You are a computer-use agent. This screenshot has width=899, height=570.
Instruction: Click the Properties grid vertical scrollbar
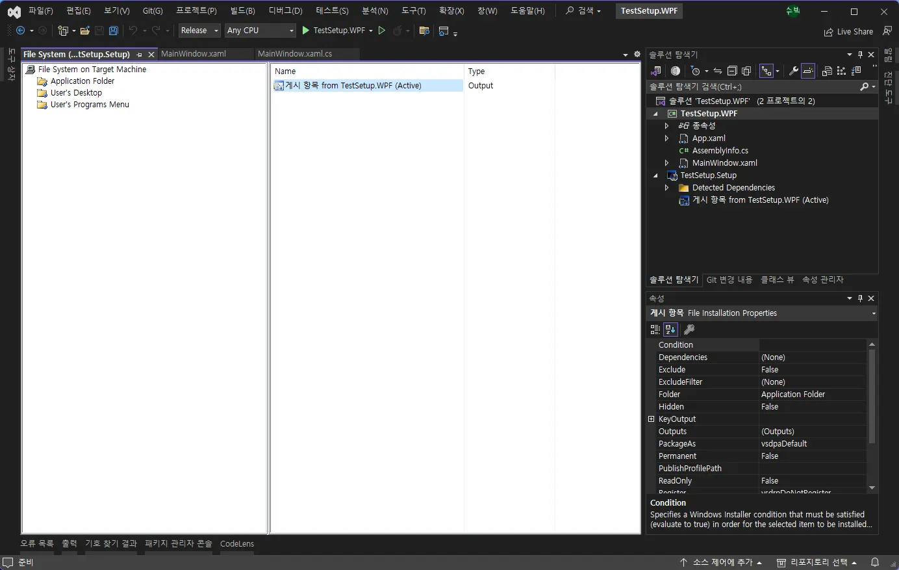click(x=872, y=415)
